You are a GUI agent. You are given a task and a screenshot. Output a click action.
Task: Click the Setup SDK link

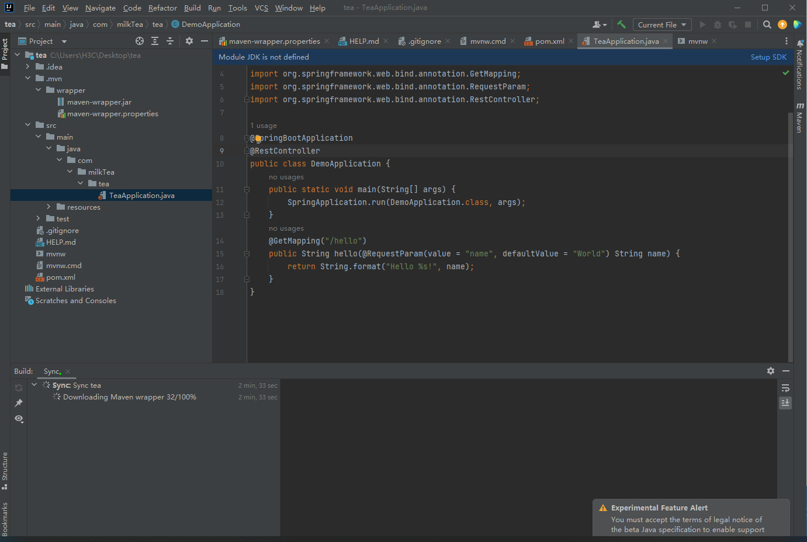coord(768,57)
